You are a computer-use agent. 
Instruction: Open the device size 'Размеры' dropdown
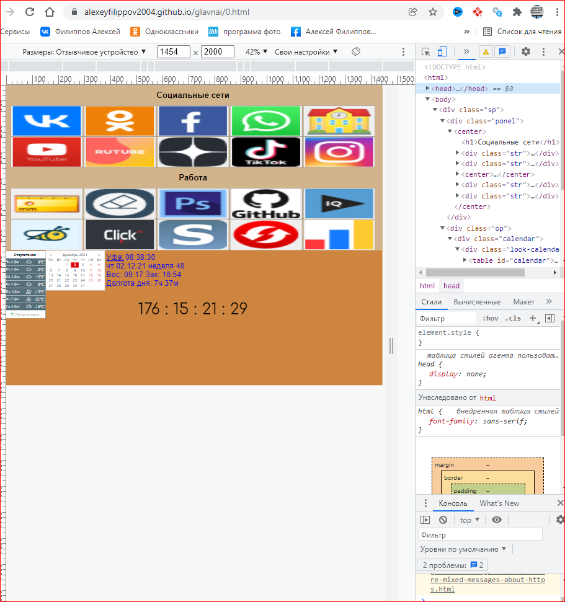[x=84, y=52]
